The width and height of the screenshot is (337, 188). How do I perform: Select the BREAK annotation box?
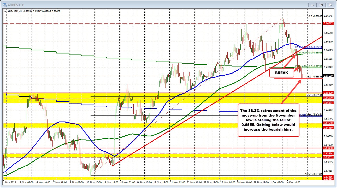pos(281,73)
